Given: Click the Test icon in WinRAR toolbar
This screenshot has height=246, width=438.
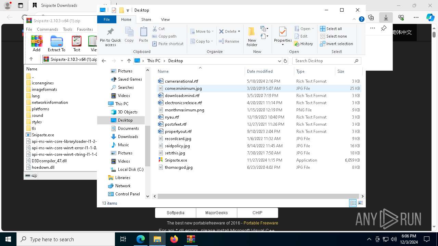Looking at the screenshot, I should pyautogui.click(x=77, y=41).
